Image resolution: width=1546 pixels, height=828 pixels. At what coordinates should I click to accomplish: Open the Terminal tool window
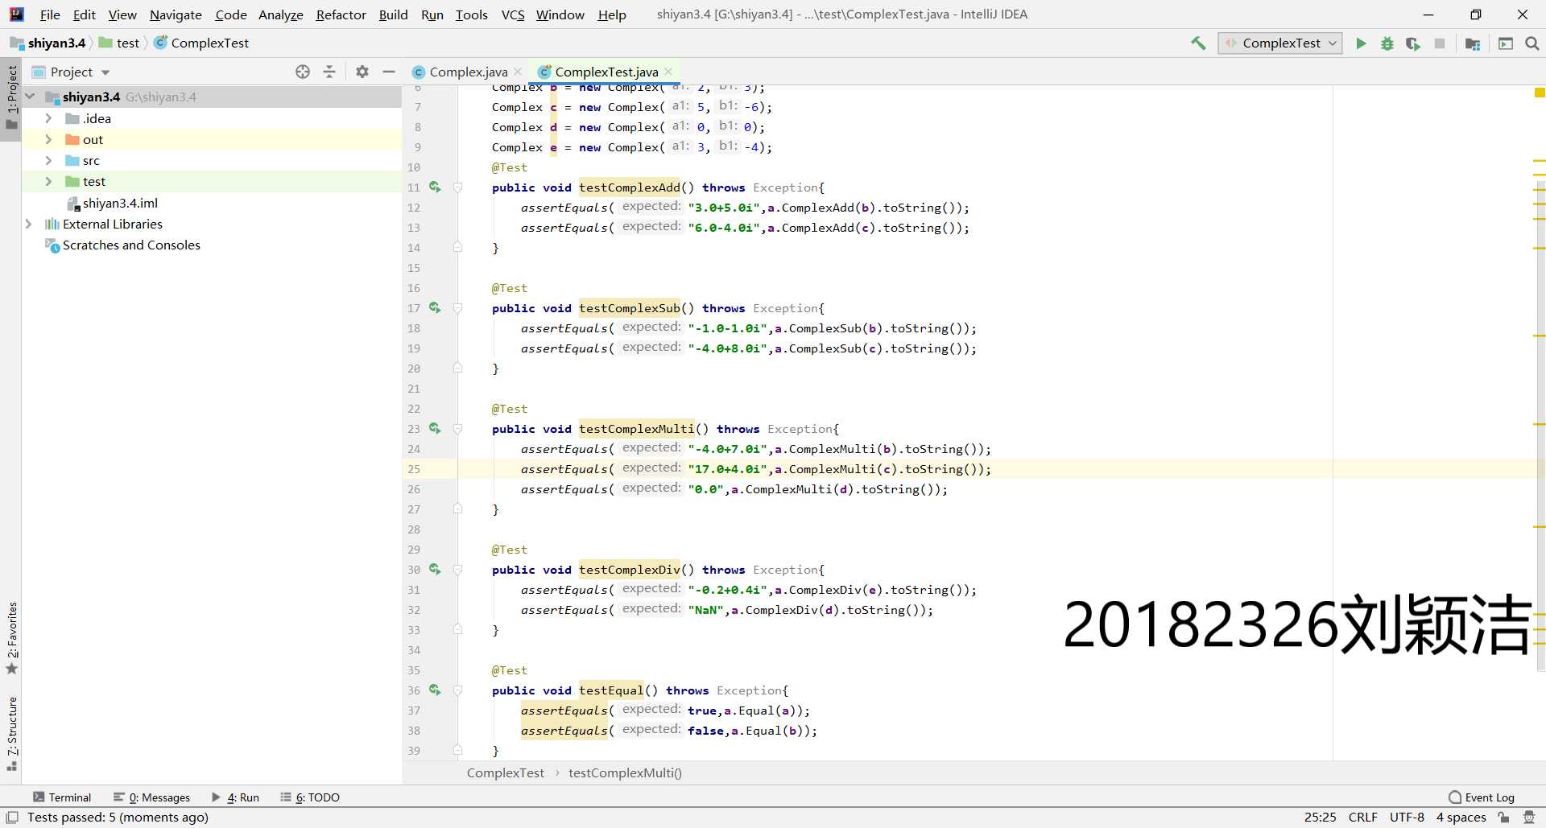coord(62,797)
